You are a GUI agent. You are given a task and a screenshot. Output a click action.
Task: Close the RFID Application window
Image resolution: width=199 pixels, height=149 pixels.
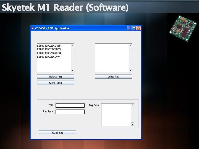(x=138, y=28)
